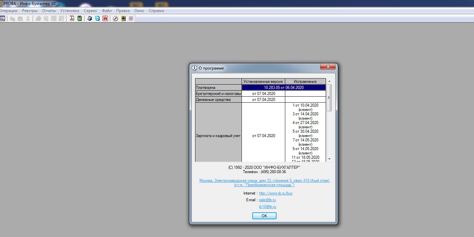
Task: Click the TeamViewer remote support icon
Action: [x=97, y=19]
